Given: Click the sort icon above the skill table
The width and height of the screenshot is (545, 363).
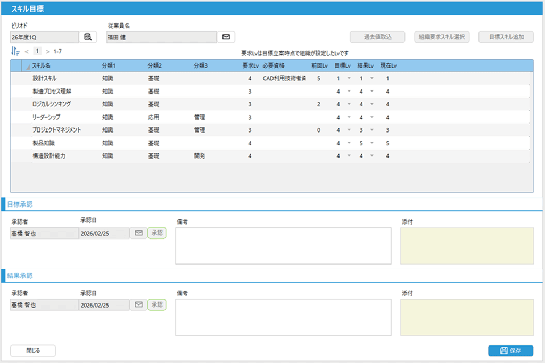Looking at the screenshot, I should [15, 51].
